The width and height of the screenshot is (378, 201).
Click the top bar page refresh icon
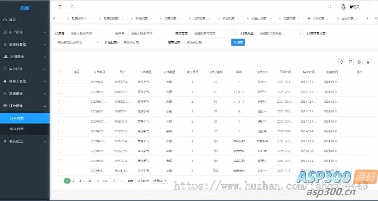click(x=72, y=7)
